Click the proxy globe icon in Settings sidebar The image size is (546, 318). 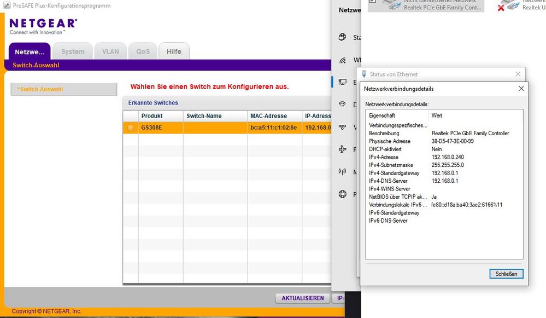point(342,194)
